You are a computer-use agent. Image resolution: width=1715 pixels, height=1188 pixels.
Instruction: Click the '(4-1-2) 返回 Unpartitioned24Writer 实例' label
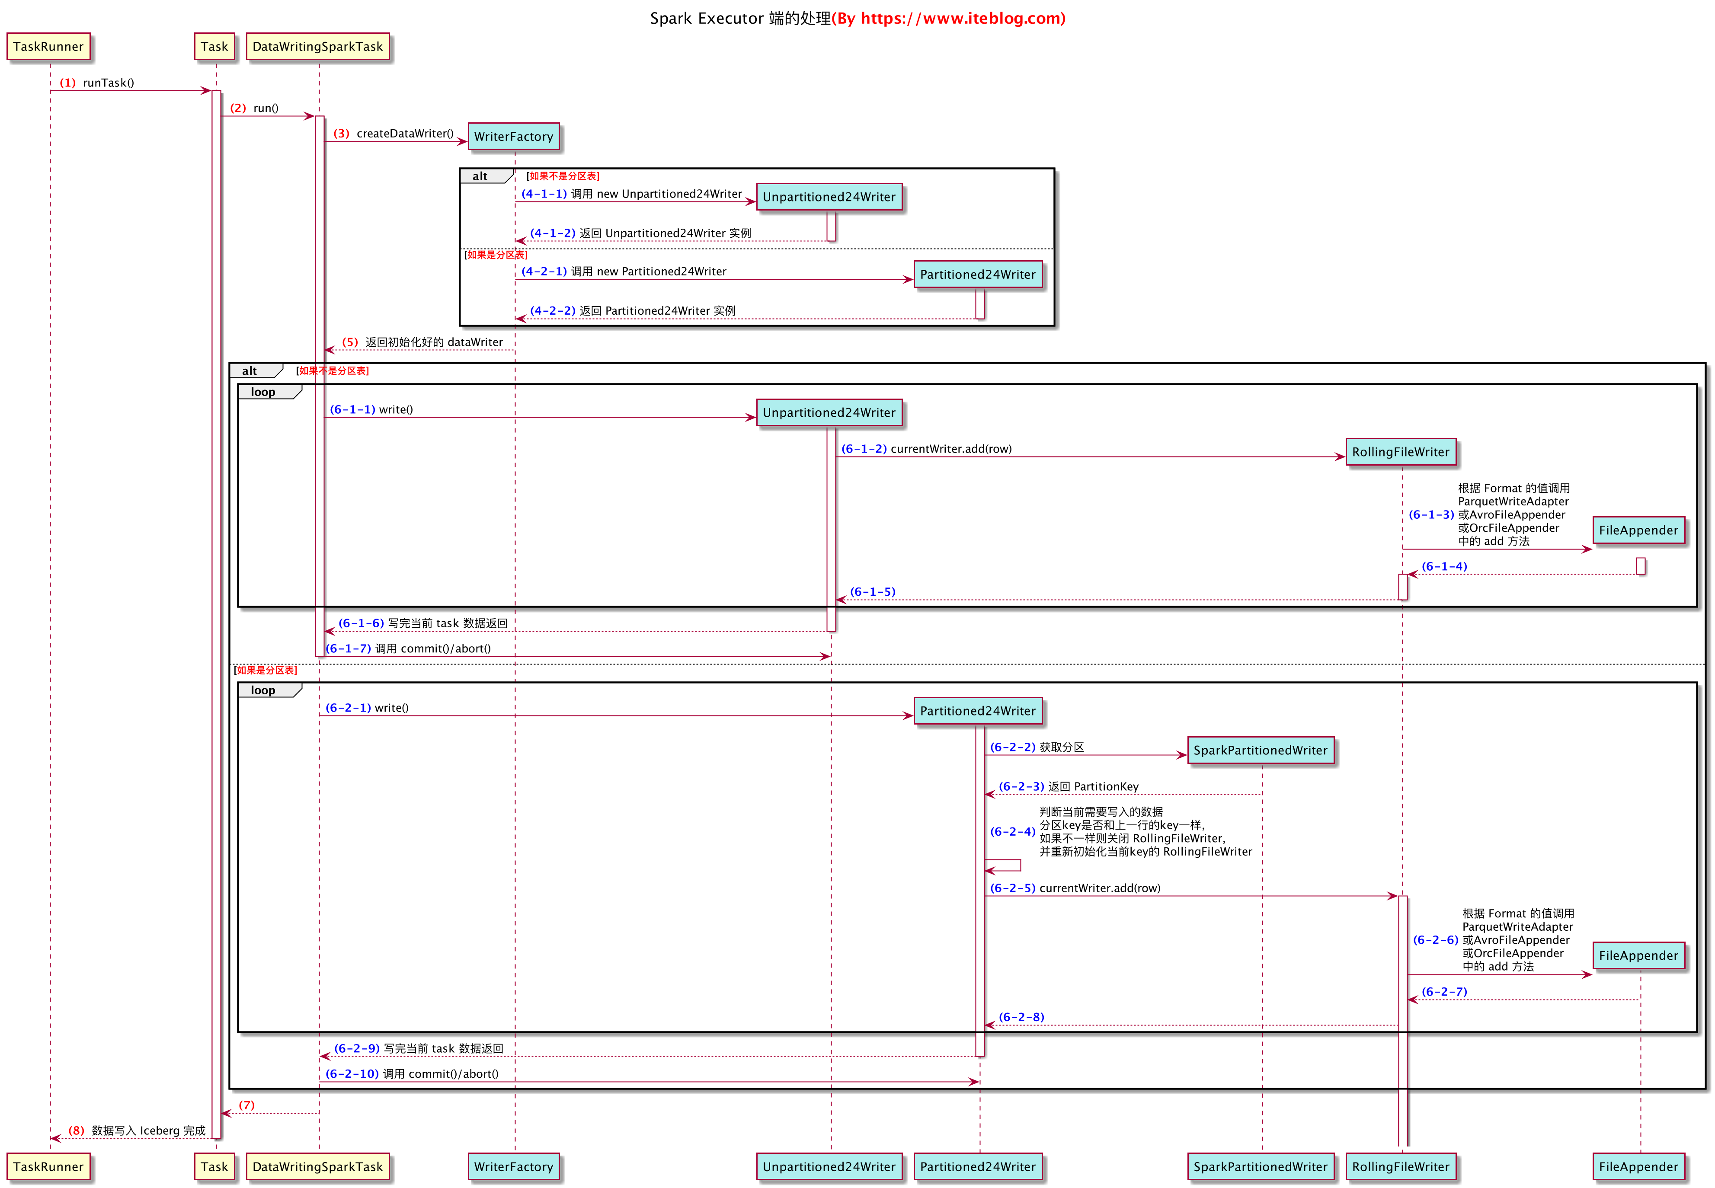point(640,233)
